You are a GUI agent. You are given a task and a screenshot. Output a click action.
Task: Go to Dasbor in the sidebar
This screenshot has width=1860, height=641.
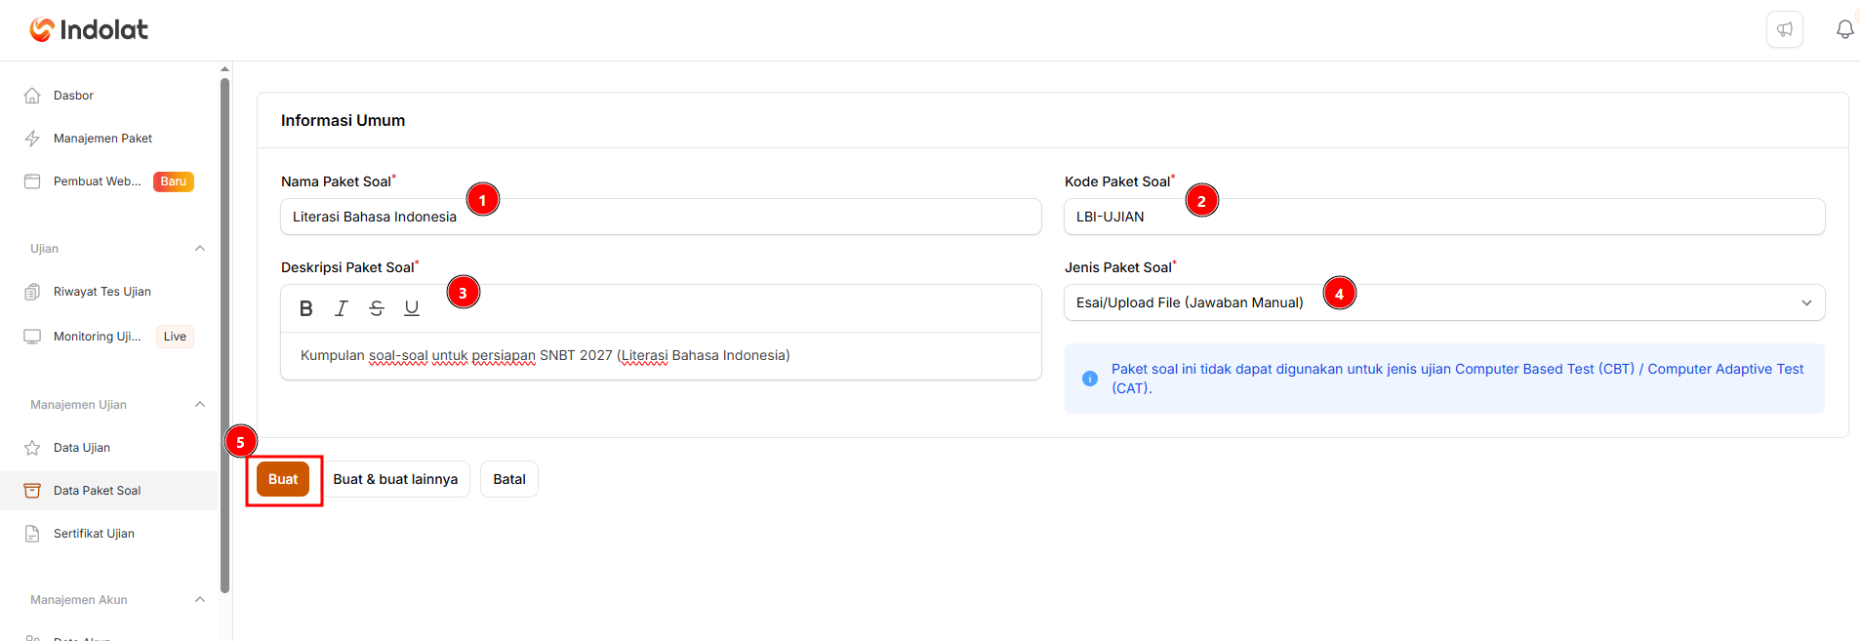pyautogui.click(x=109, y=96)
